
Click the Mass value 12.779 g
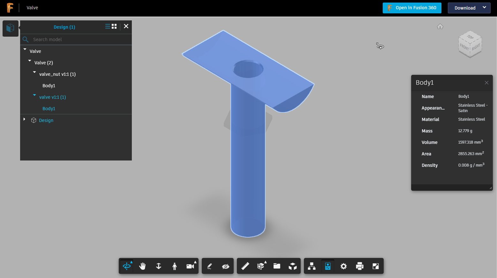(x=465, y=131)
